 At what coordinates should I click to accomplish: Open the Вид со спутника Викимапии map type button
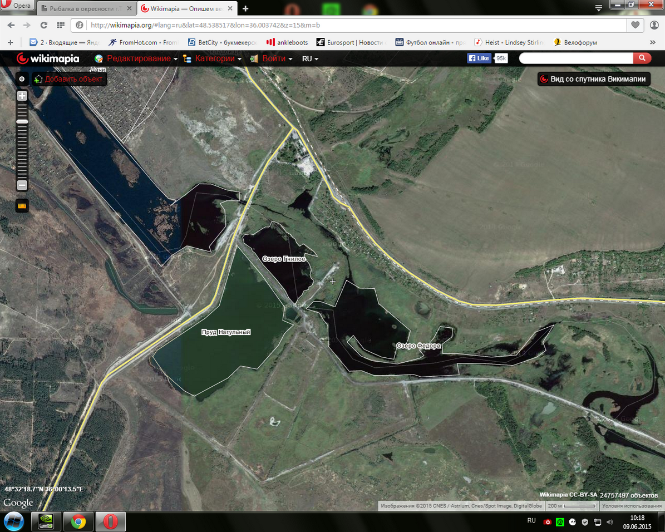click(x=593, y=79)
